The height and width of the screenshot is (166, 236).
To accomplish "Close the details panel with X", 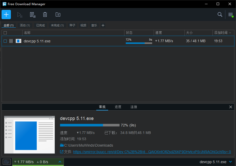I will click(x=231, y=107).
